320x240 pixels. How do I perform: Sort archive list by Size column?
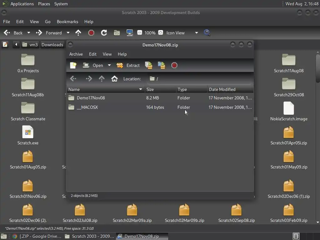(x=160, y=89)
